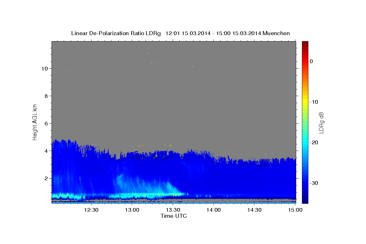This screenshot has width=366, height=244.
Task: Click the 12:30 time axis label
Action: tap(91, 210)
